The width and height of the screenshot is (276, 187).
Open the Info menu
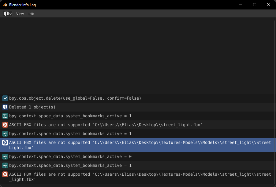(x=31, y=14)
